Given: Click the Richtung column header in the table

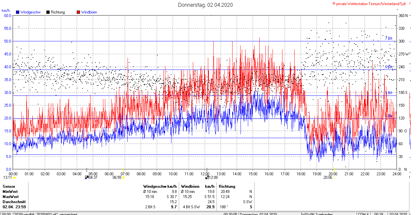Looking at the screenshot, I should tap(227, 186).
